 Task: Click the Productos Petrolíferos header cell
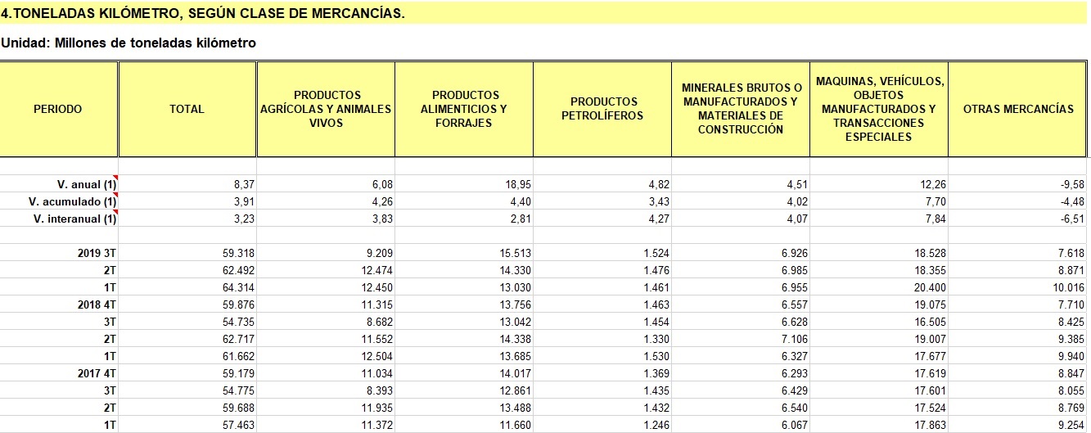[x=602, y=109]
